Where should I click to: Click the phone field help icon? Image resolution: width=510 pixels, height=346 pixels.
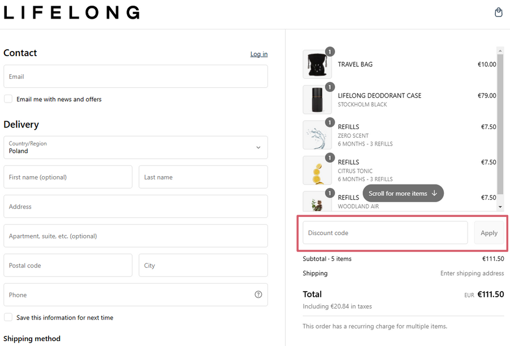pyautogui.click(x=258, y=294)
